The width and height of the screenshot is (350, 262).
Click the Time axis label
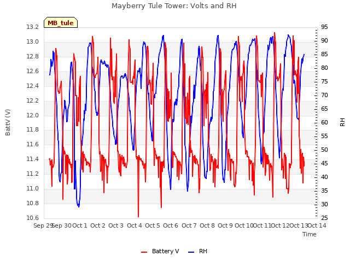pyautogui.click(x=310, y=234)
